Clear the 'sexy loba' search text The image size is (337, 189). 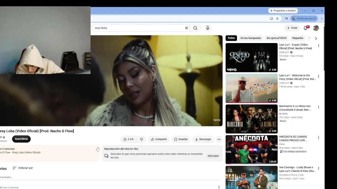[186, 28]
